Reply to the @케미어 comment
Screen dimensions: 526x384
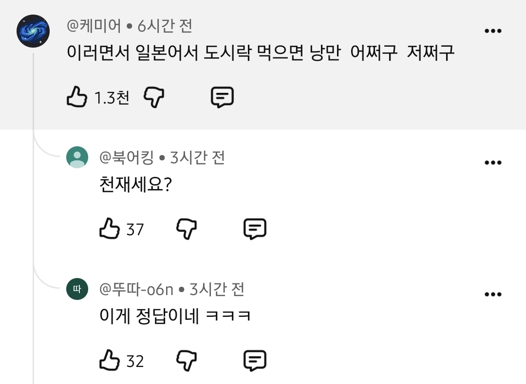222,97
